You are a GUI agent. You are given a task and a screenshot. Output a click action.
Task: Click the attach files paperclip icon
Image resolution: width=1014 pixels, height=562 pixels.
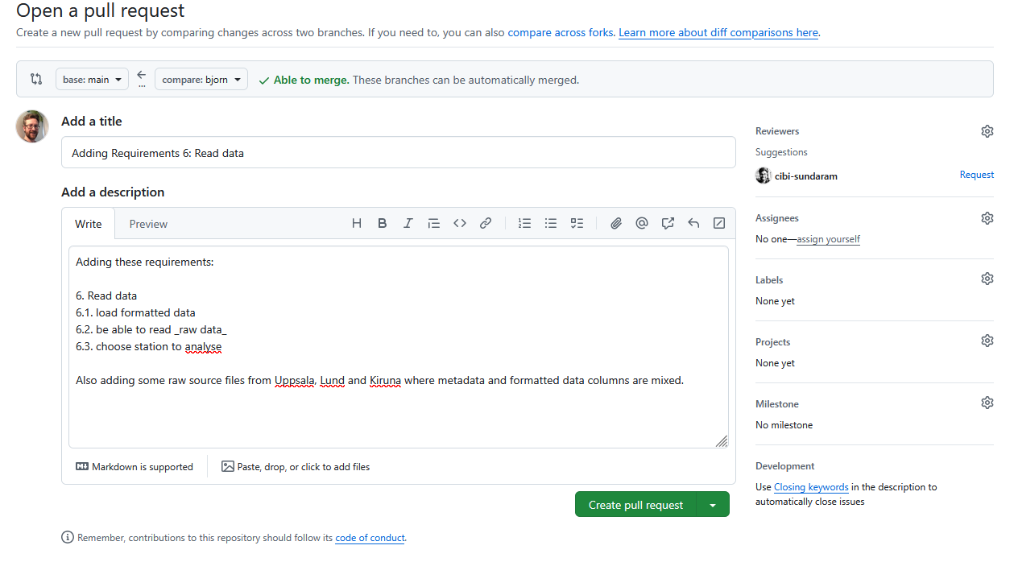616,224
